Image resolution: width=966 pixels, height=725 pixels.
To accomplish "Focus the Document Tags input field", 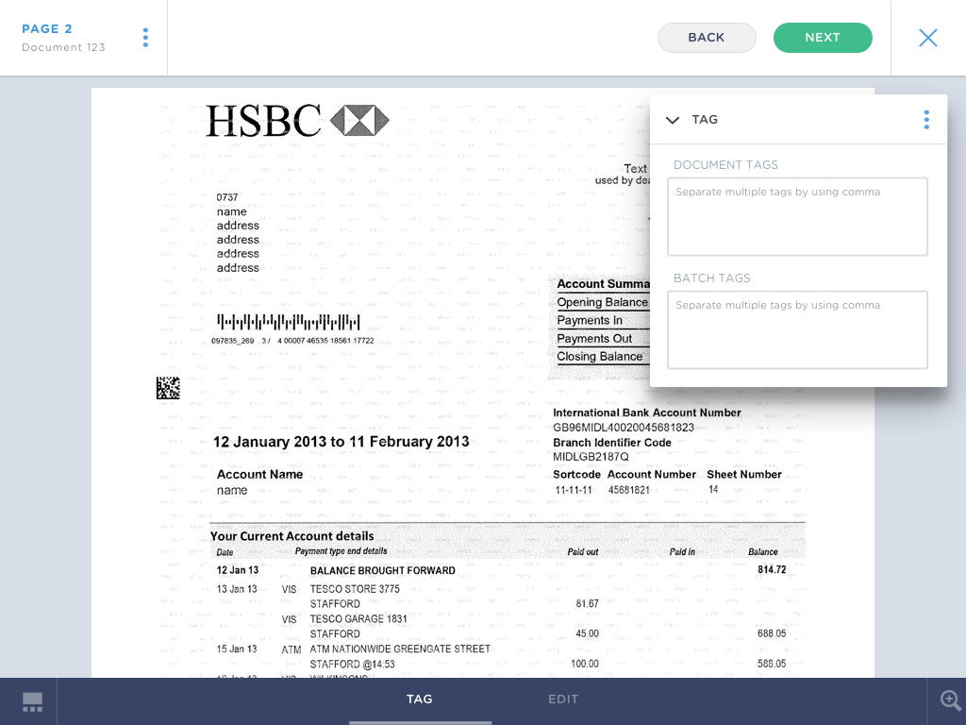I will coord(797,216).
